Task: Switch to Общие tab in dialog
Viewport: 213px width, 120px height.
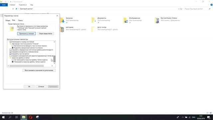Action: 8,20
